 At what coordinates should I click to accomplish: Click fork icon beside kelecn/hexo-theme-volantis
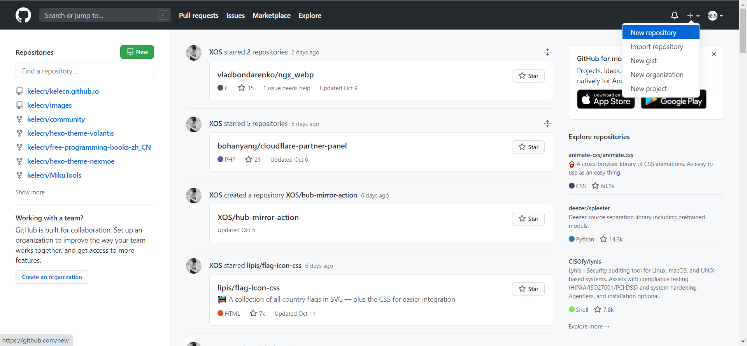point(19,133)
